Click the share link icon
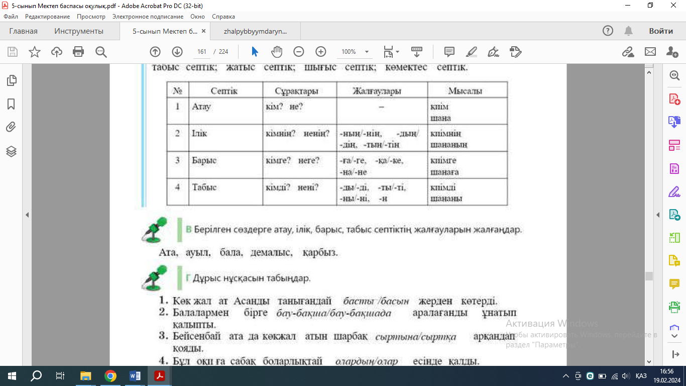The height and width of the screenshot is (386, 686). pos(628,52)
